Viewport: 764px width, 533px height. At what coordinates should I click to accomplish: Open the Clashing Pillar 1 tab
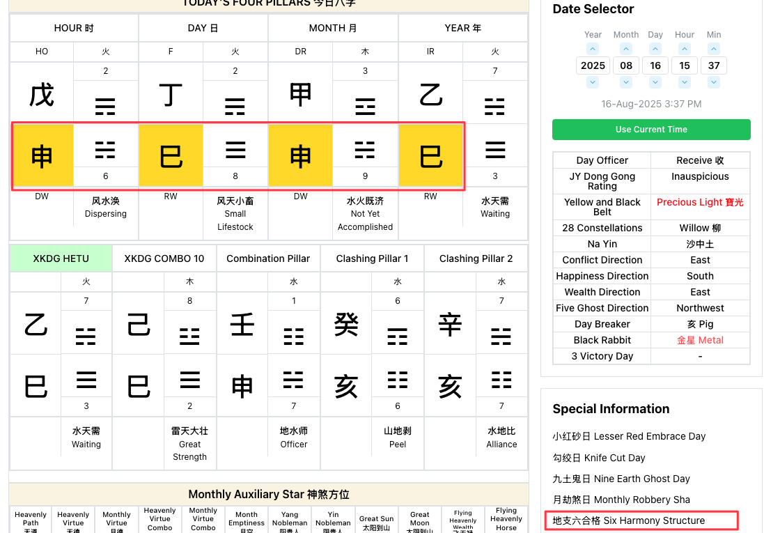[373, 258]
